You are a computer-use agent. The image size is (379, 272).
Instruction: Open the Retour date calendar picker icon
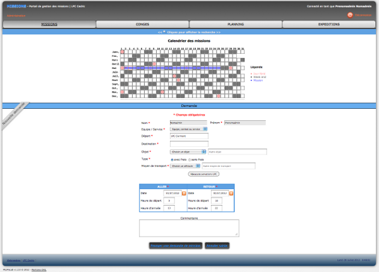click(x=229, y=194)
